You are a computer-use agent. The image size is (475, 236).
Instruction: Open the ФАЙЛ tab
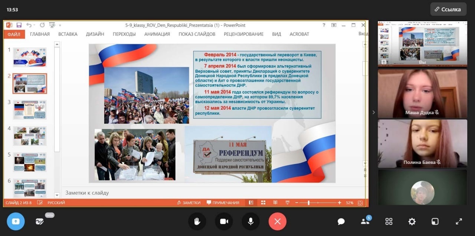click(14, 34)
